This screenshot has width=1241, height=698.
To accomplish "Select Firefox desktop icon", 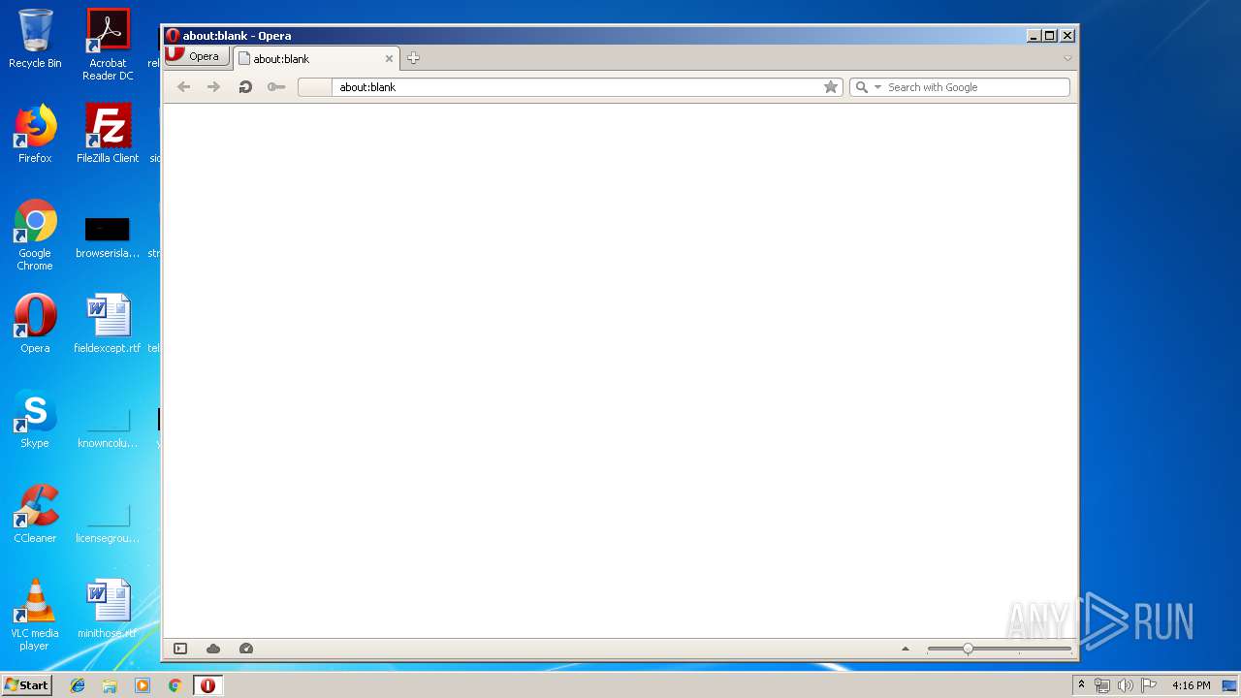I will 35,134.
